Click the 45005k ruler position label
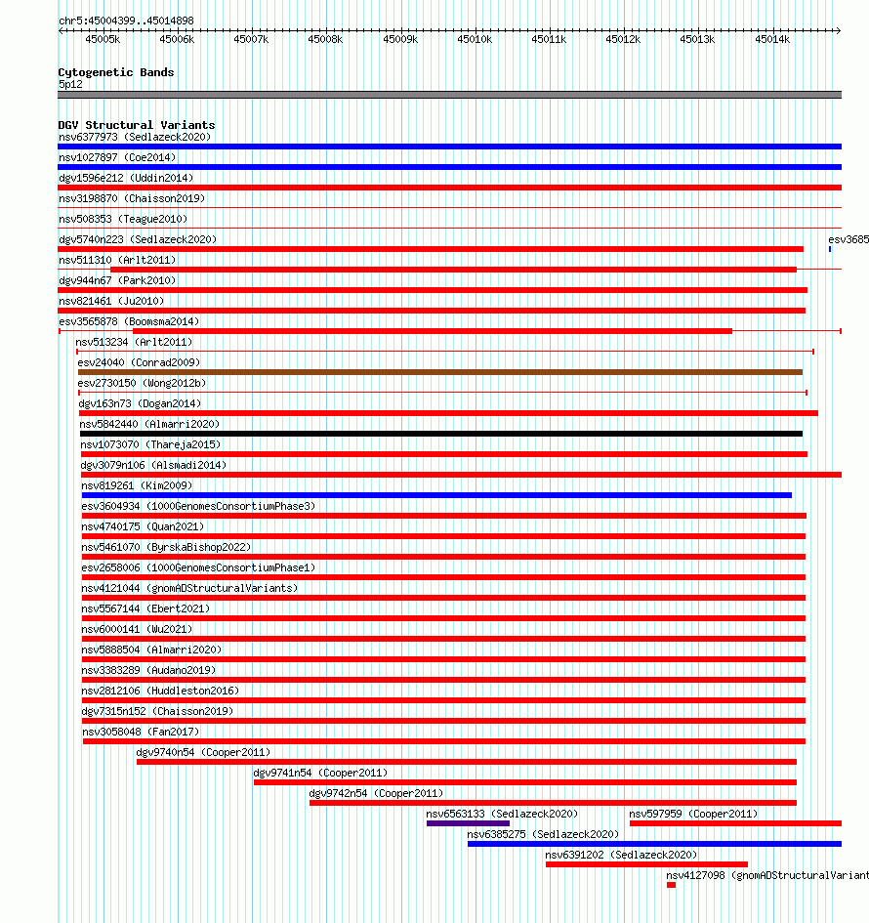869x923 pixels. (x=103, y=39)
